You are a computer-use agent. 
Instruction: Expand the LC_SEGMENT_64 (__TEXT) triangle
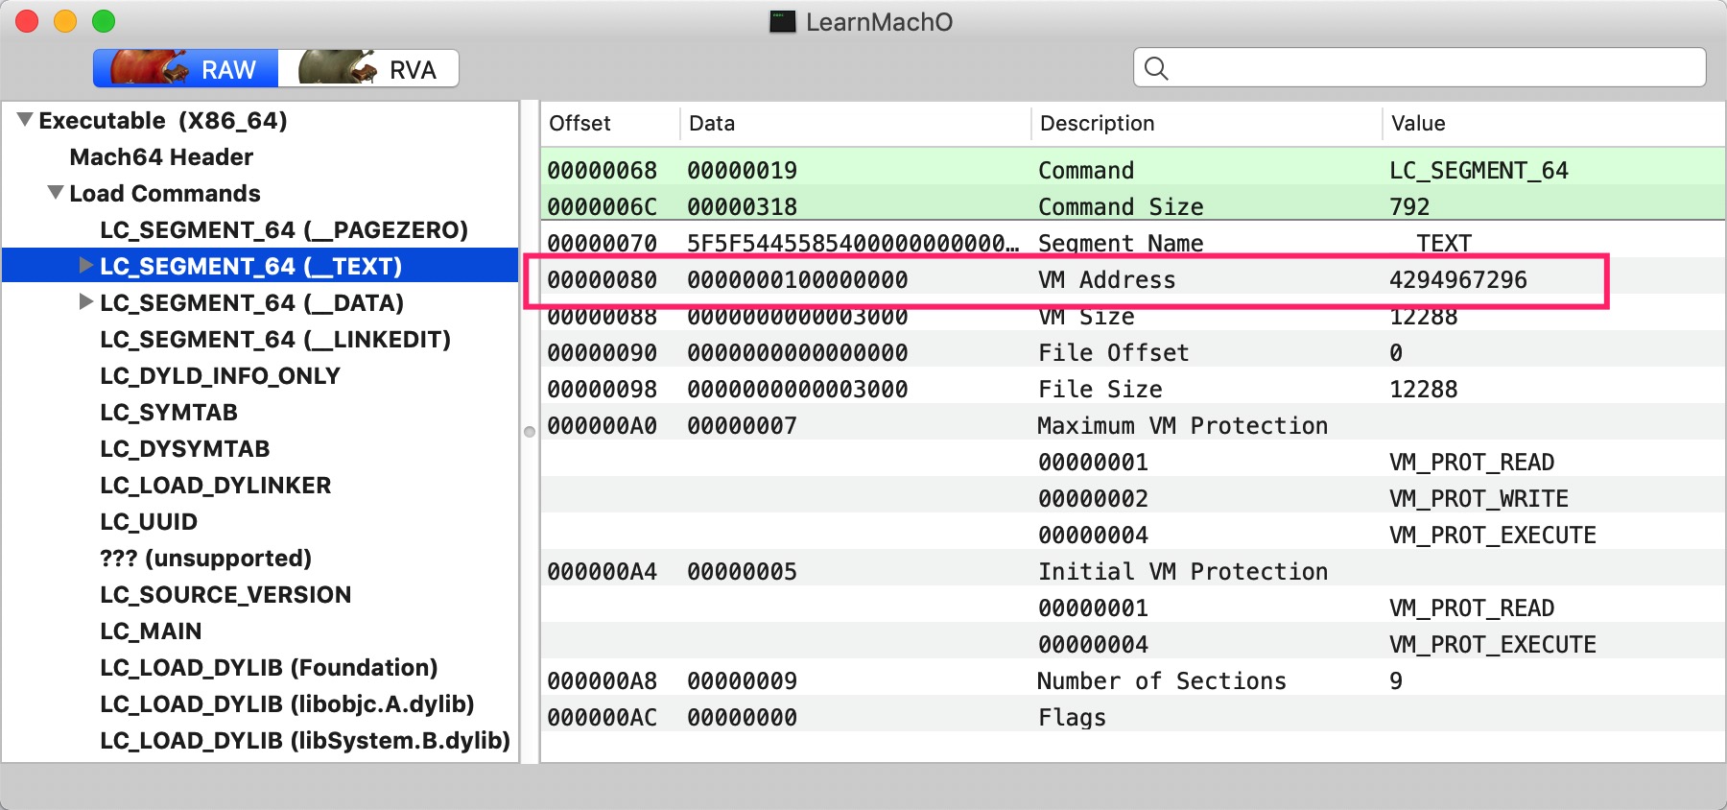pyautogui.click(x=86, y=266)
